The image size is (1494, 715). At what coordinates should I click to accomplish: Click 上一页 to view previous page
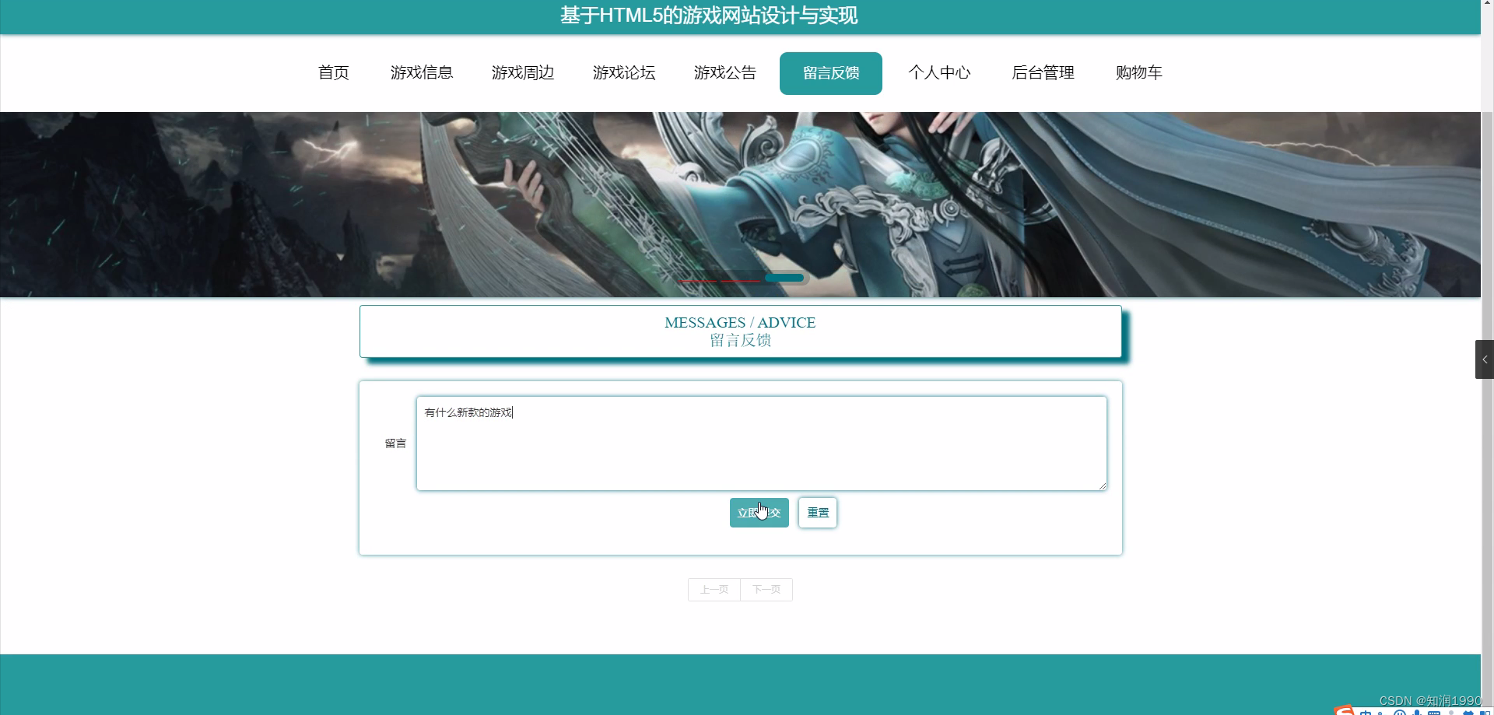coord(714,589)
